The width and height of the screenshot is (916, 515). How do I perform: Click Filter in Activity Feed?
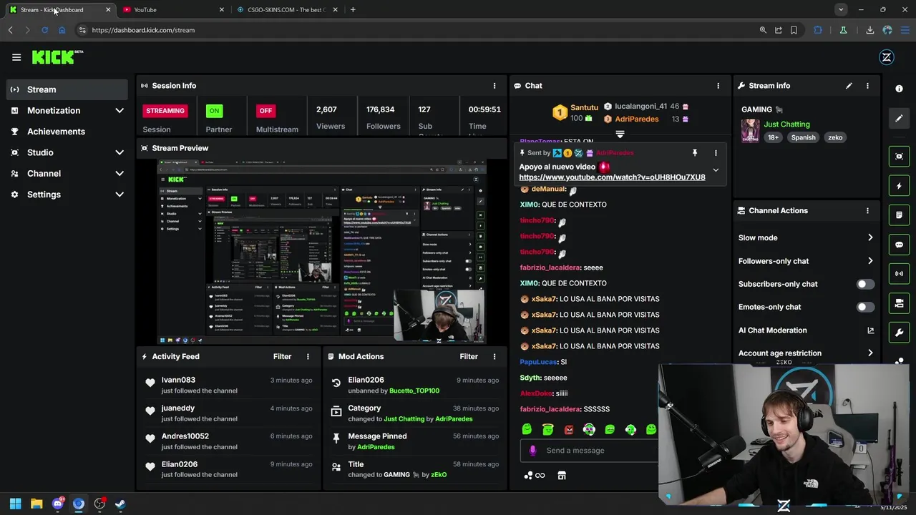coord(282,357)
